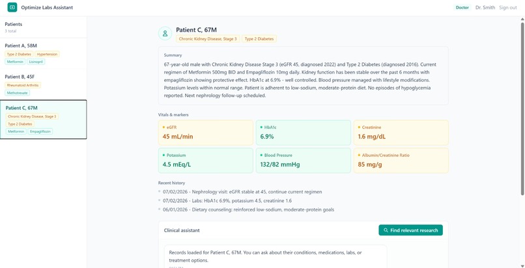
Task: Click the Optimize Labs Assistant logo icon
Action: (x=12, y=7)
